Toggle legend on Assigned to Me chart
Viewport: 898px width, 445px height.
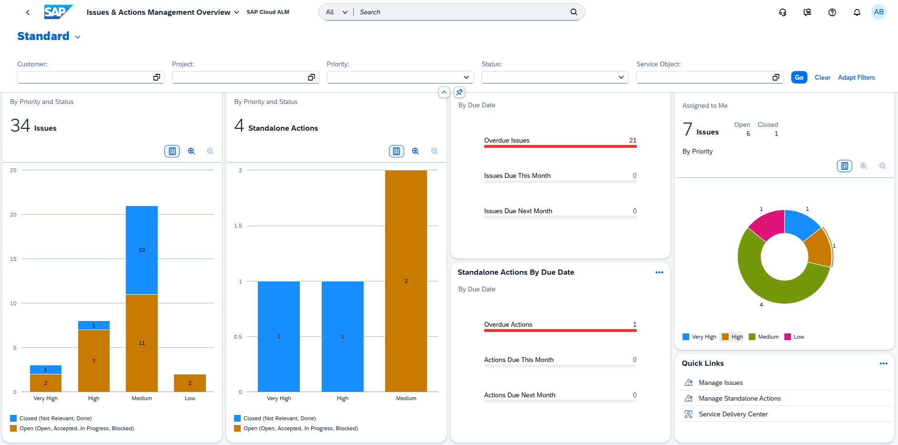click(x=844, y=166)
